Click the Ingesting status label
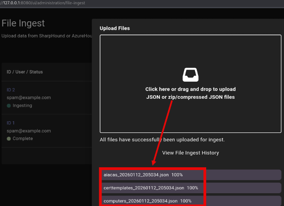This screenshot has width=284, height=206. (22, 106)
